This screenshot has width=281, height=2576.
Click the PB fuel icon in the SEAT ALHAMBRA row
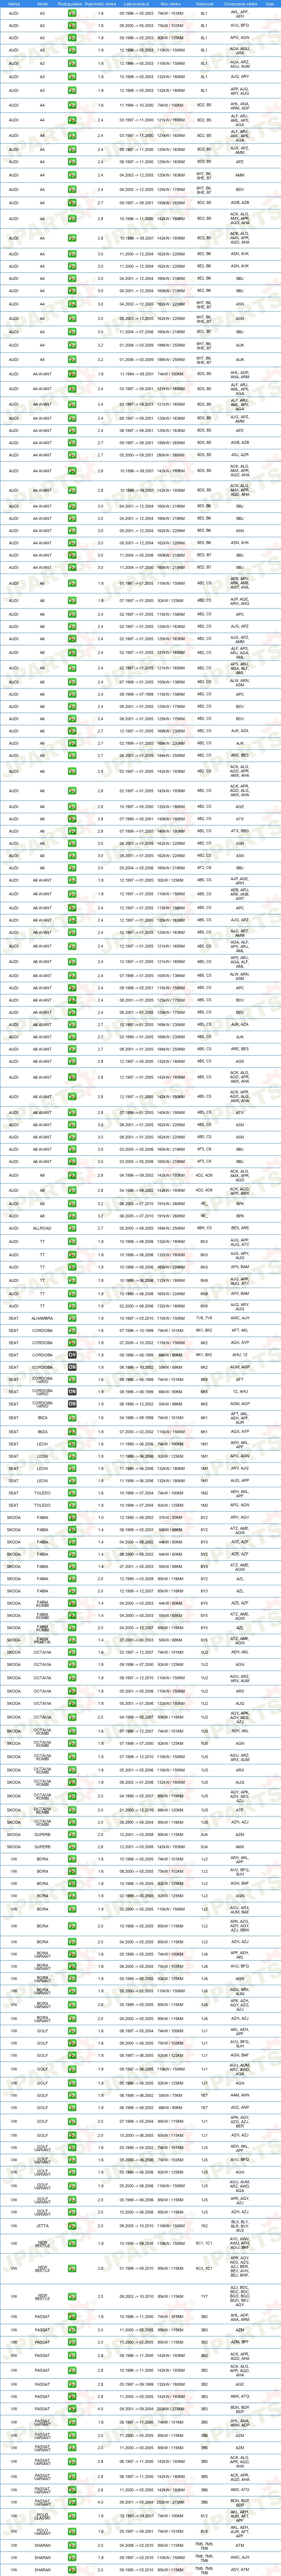(72, 1318)
